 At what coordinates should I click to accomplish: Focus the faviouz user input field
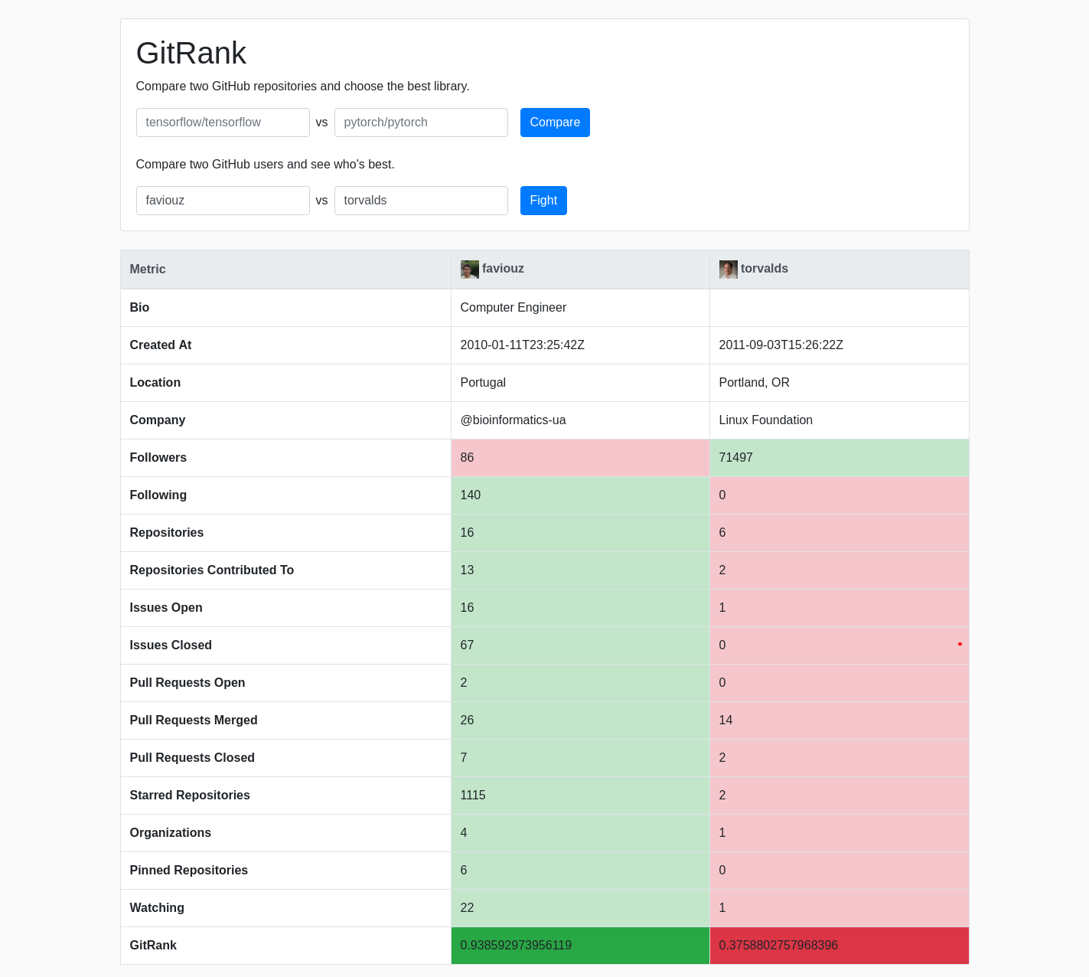tap(223, 201)
